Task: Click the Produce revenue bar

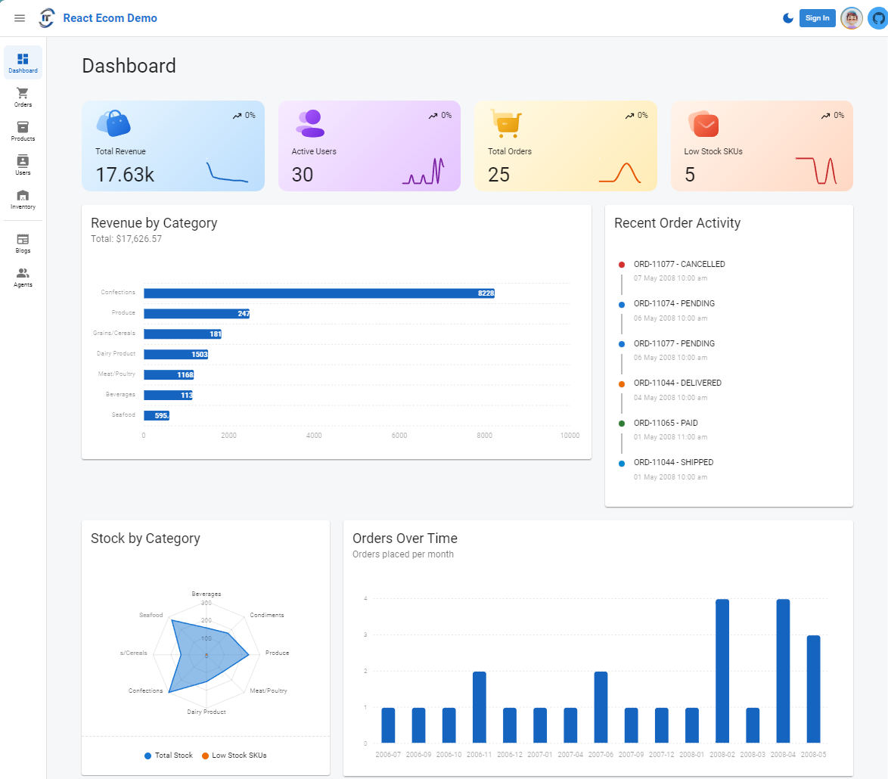Action: [197, 314]
